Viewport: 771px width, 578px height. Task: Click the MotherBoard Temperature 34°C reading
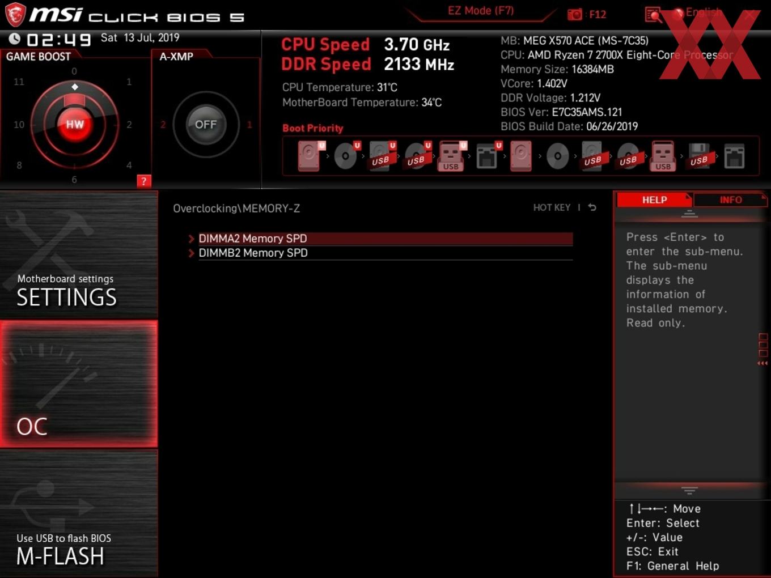362,102
